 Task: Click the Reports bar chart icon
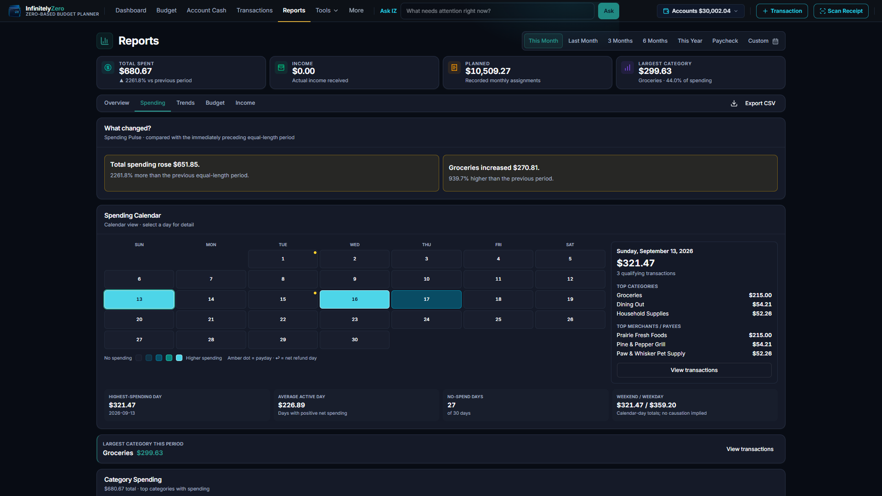point(105,41)
